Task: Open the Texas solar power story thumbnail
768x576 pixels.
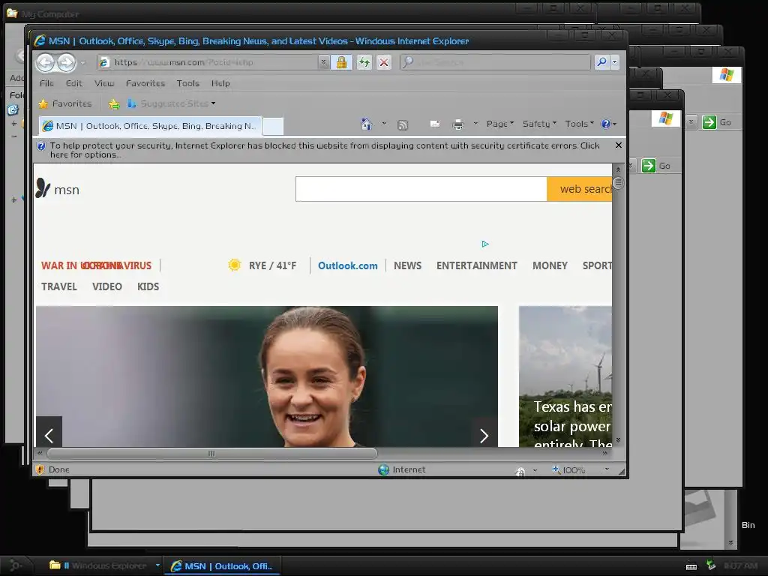Action: point(565,376)
